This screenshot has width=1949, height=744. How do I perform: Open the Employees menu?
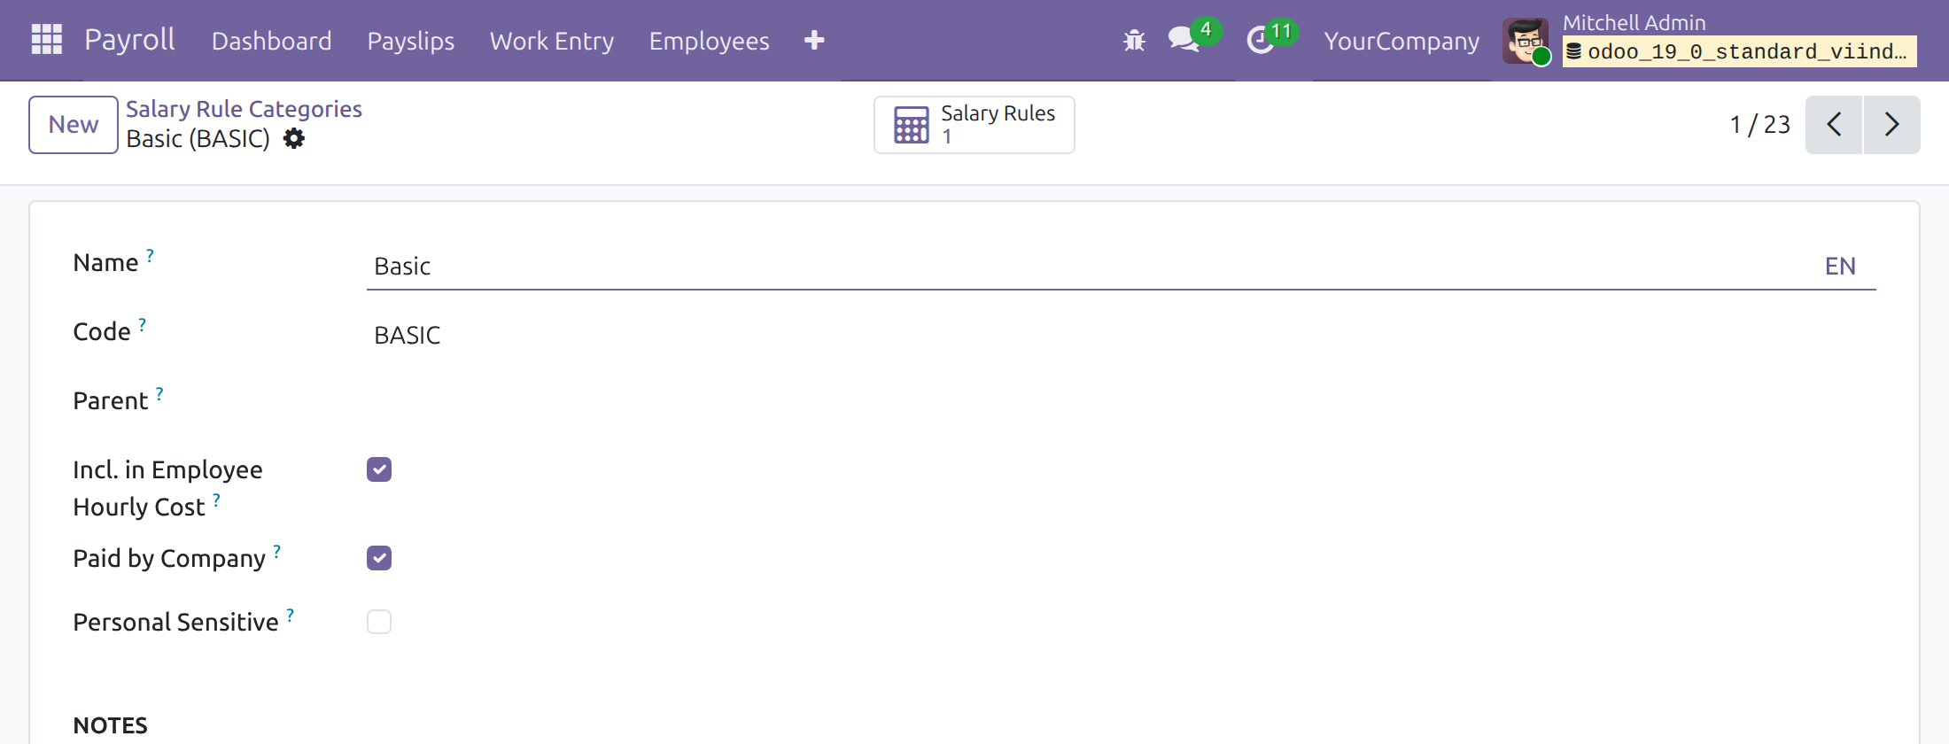tap(709, 41)
